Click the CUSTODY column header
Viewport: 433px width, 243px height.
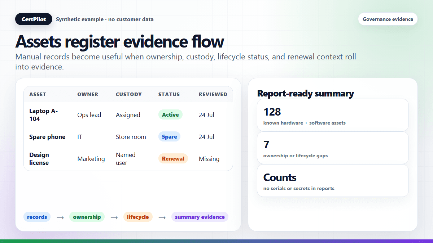(129, 94)
